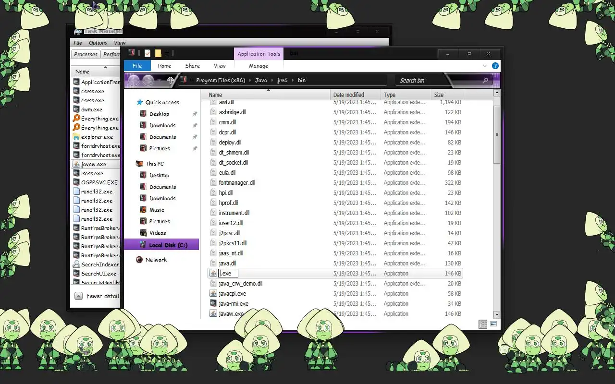Viewport: 615px width, 384px height.
Task: Click the Properties checkmark icon in title bar
Action: point(148,53)
